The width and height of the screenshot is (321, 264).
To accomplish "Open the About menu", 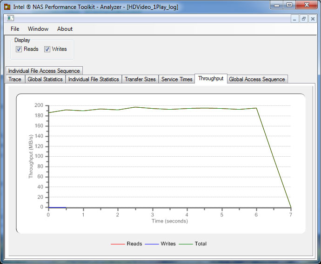I will pyautogui.click(x=65, y=29).
